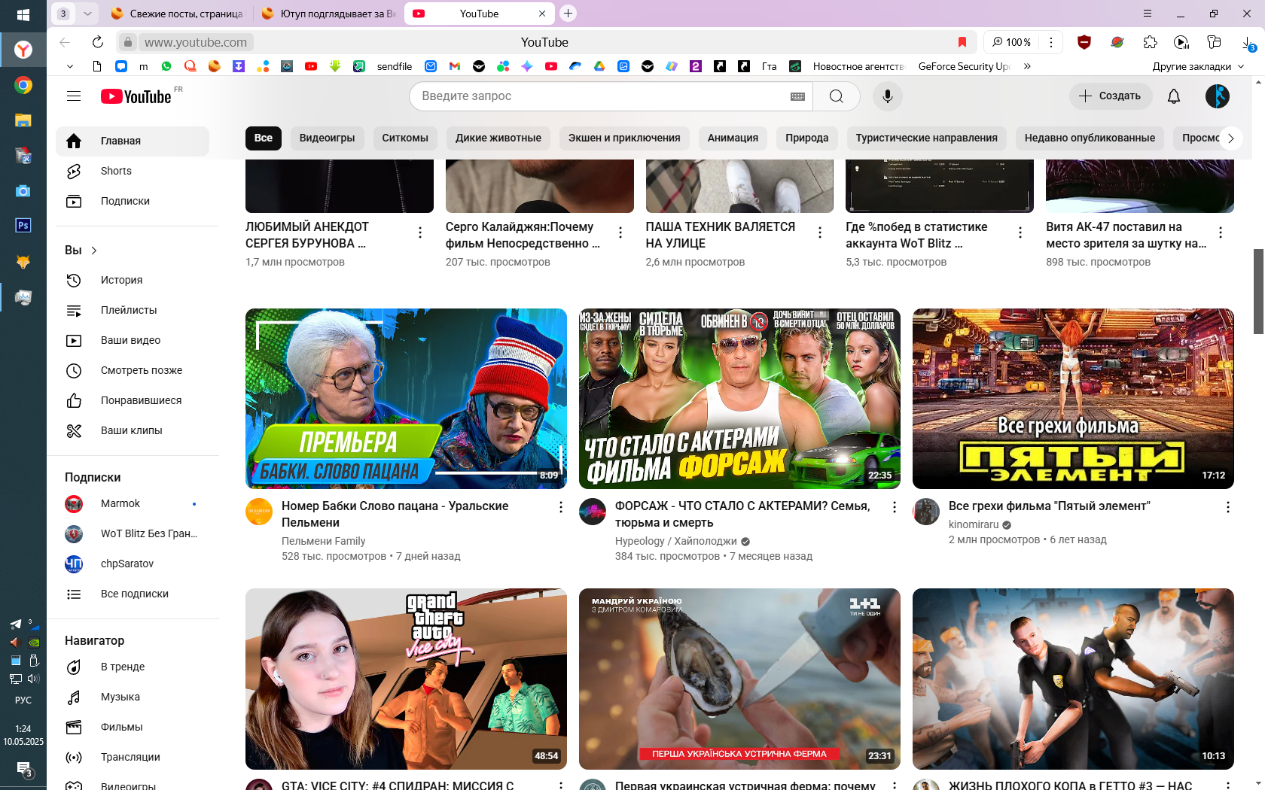Screen dimensions: 1265x790
Task: Select the 'Анимация' category chip
Action: [x=732, y=138]
